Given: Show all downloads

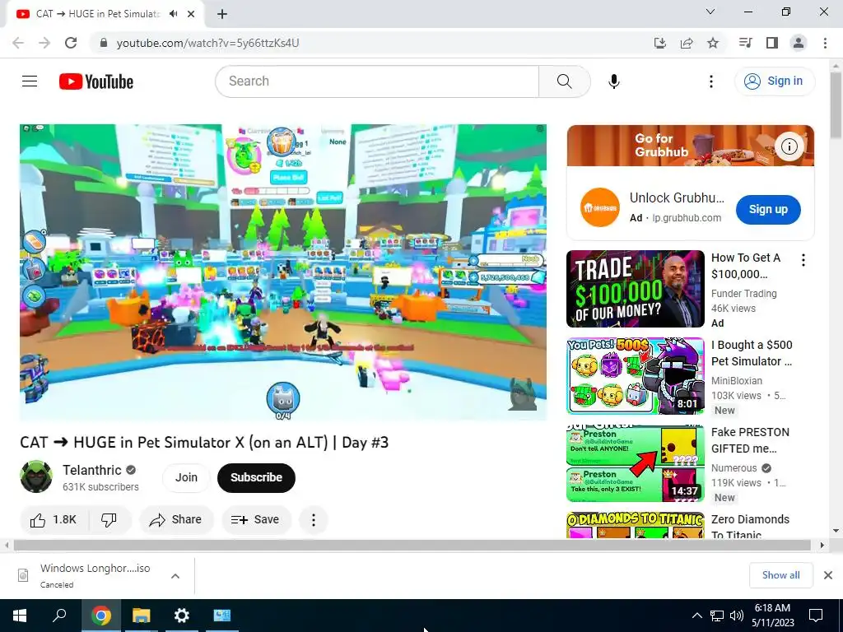Looking at the screenshot, I should (x=780, y=575).
